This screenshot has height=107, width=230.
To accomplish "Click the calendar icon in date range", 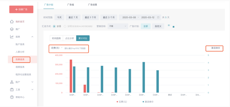I will 158,17.
